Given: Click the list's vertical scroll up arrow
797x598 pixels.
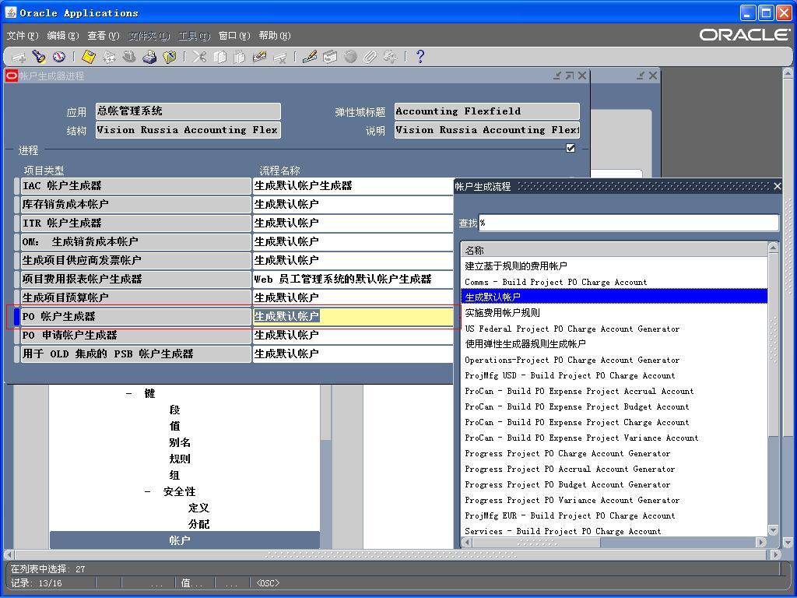Looking at the screenshot, I should pos(773,248).
